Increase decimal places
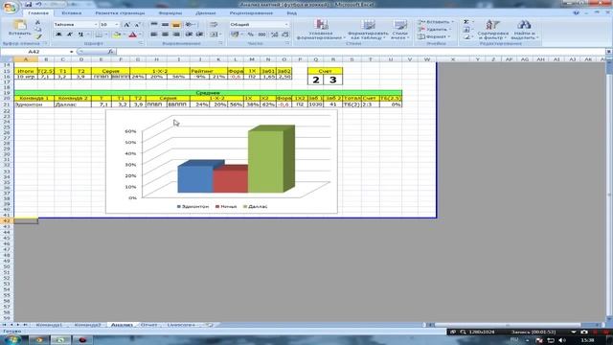This screenshot has height=345, width=613. 275,34
